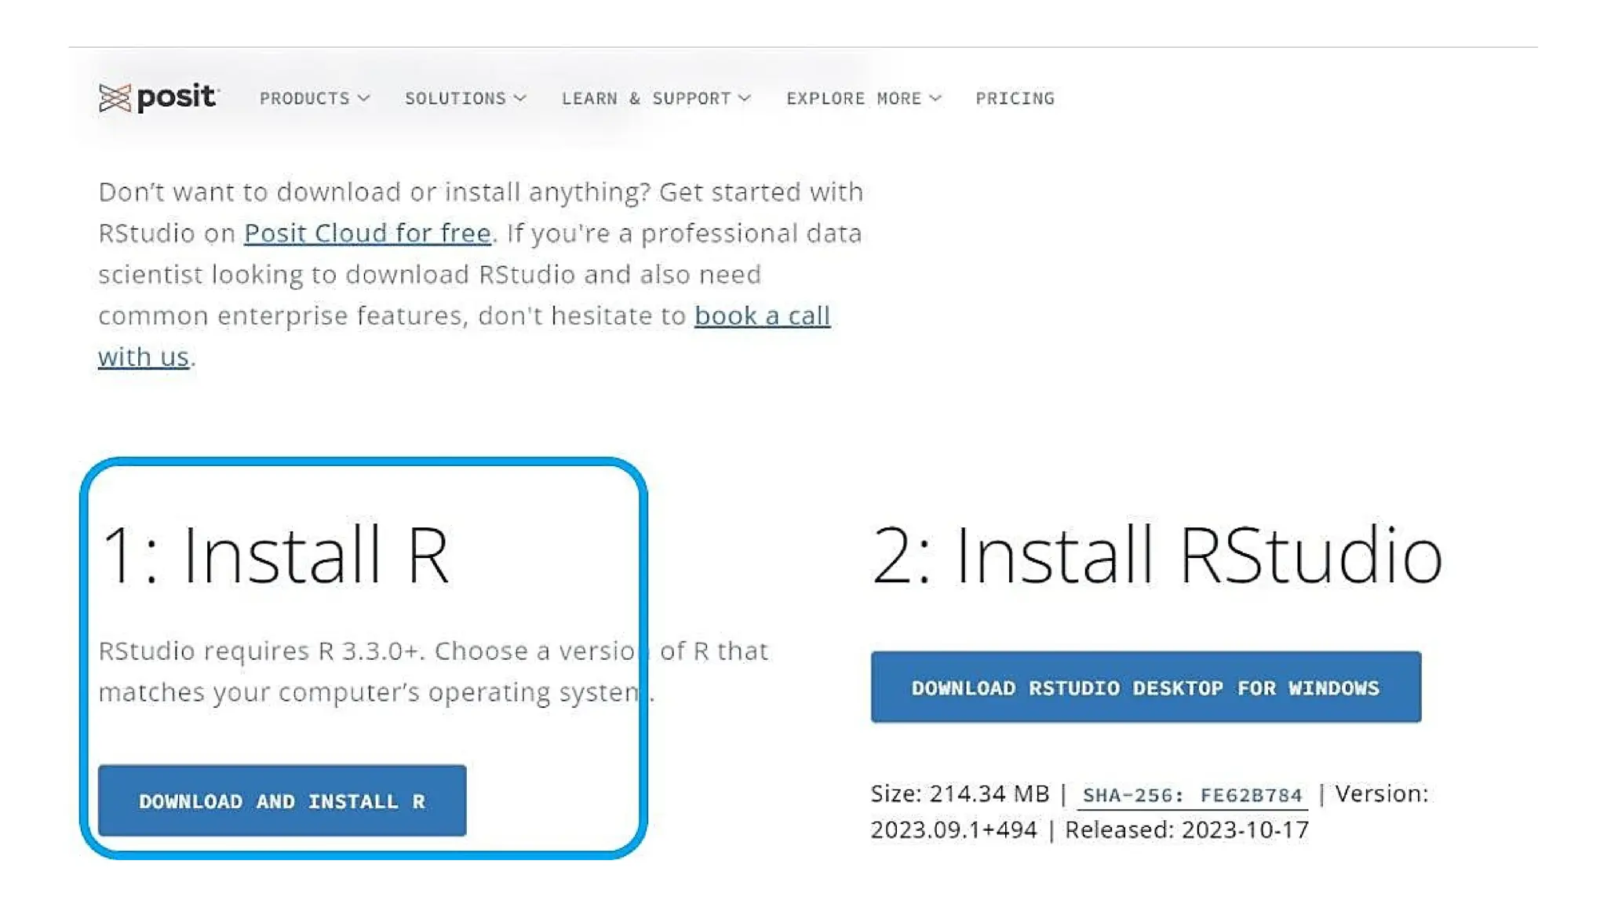Viewport: 1607px width, 904px height.
Task: Click the 'with us' link text
Action: click(x=144, y=357)
